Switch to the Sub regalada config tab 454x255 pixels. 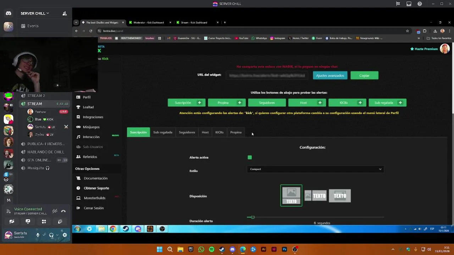163,132
